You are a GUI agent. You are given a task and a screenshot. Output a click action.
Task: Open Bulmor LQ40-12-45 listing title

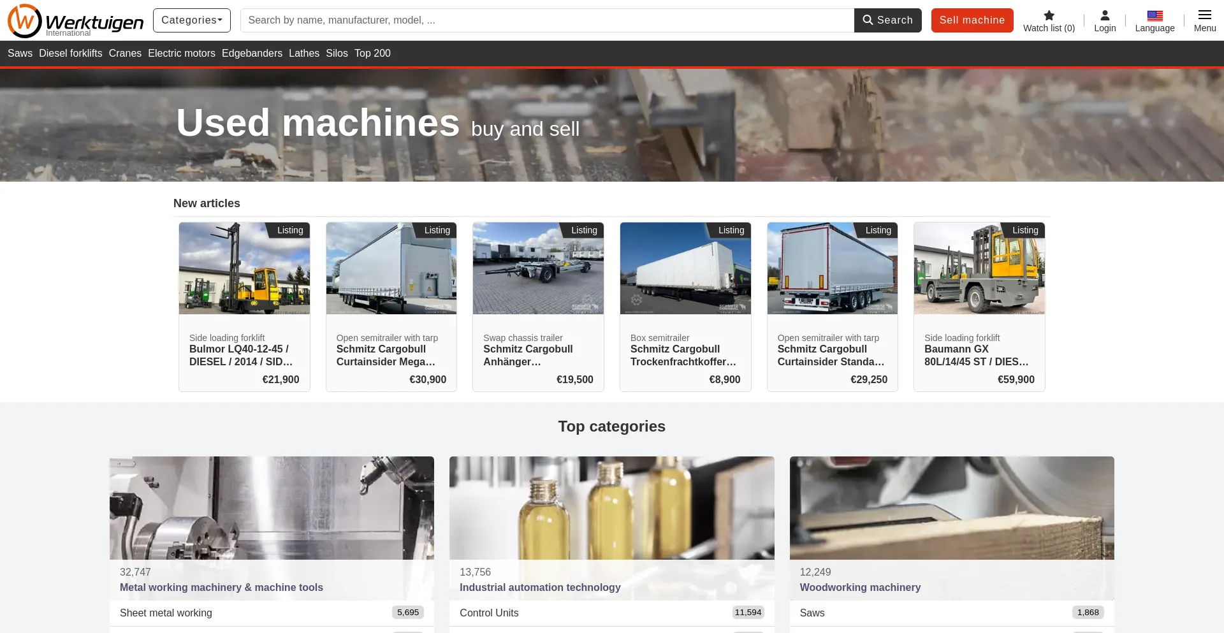point(242,356)
